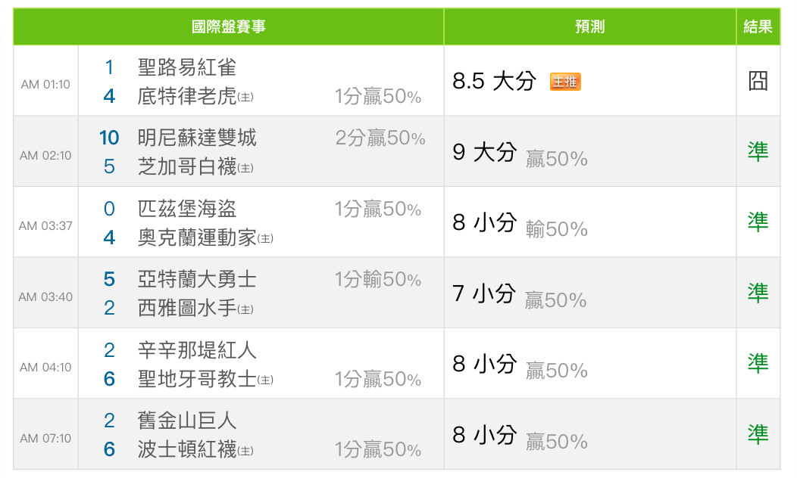Open the 聖路易紅雀 team link
The height and width of the screenshot is (478, 797).
pos(187,67)
